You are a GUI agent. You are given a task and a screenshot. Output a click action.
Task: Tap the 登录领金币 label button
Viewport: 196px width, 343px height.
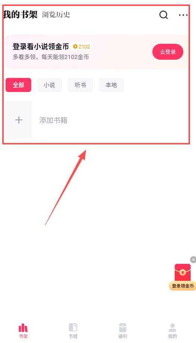tap(183, 286)
